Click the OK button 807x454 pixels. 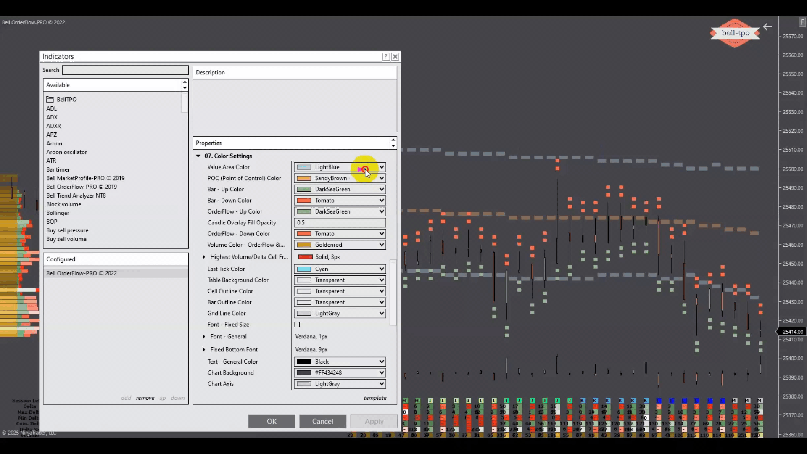pyautogui.click(x=272, y=421)
